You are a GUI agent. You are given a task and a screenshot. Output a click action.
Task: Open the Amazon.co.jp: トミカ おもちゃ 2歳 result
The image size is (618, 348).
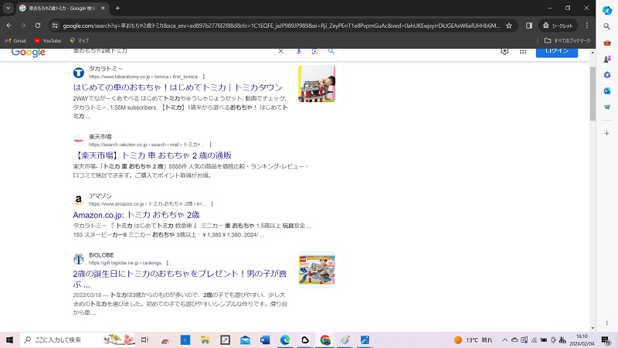(136, 215)
